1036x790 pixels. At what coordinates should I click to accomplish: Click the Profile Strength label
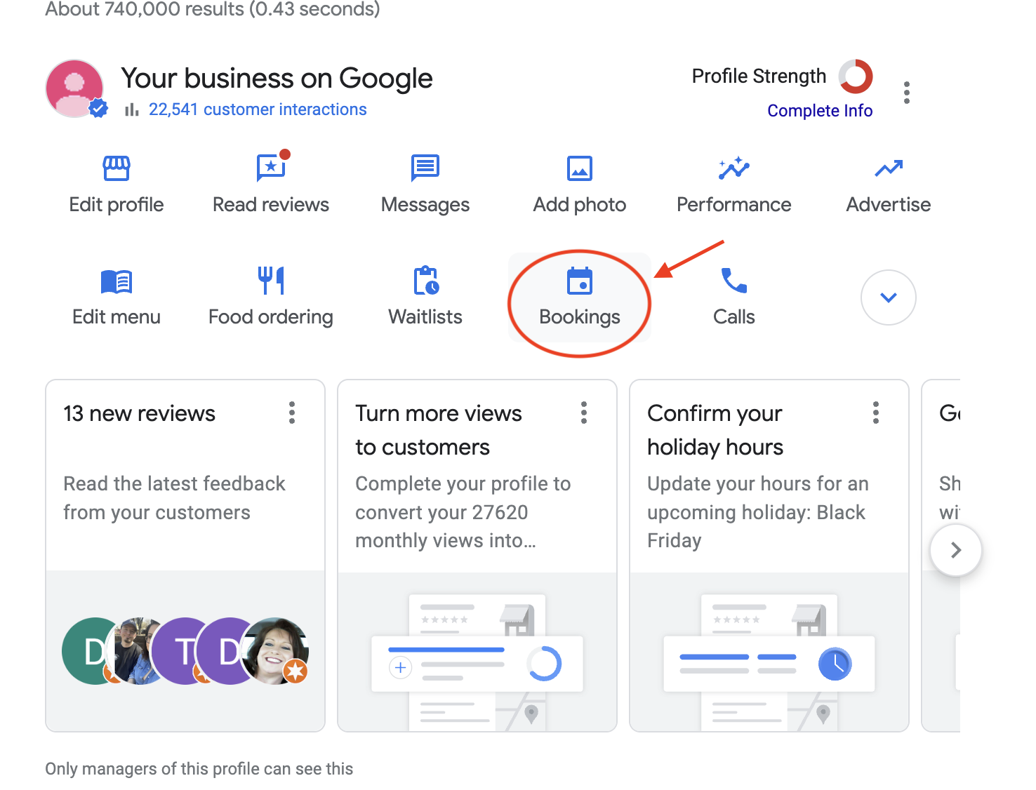point(759,76)
